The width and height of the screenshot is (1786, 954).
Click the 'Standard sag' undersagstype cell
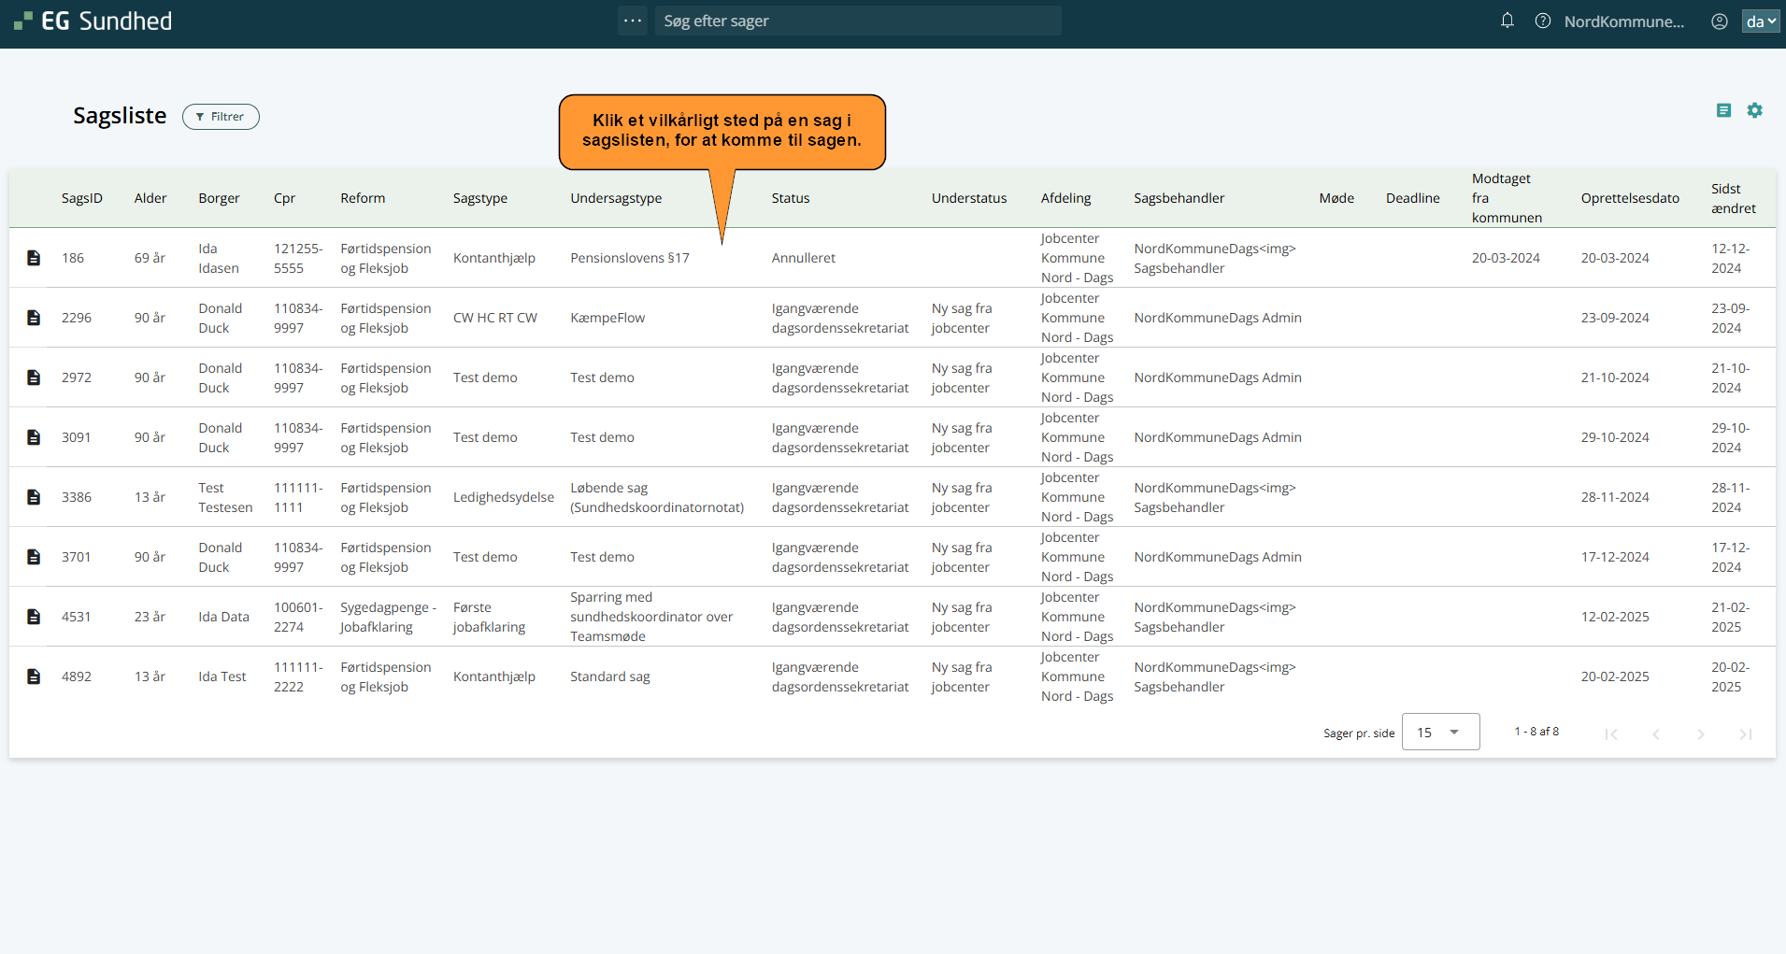coord(610,676)
